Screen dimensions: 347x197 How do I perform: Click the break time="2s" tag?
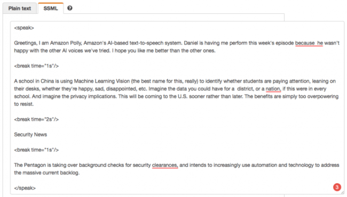36,119
